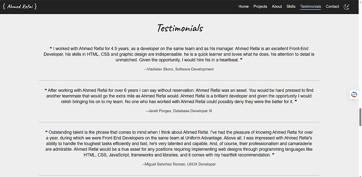The height and width of the screenshot is (177, 362).
Task: Jump to the Skills section
Action: tap(291, 6)
